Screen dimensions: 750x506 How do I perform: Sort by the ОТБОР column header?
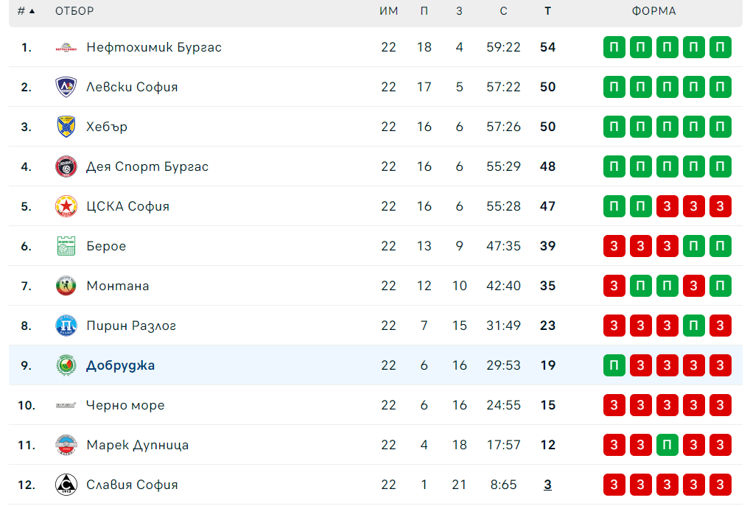[74, 11]
